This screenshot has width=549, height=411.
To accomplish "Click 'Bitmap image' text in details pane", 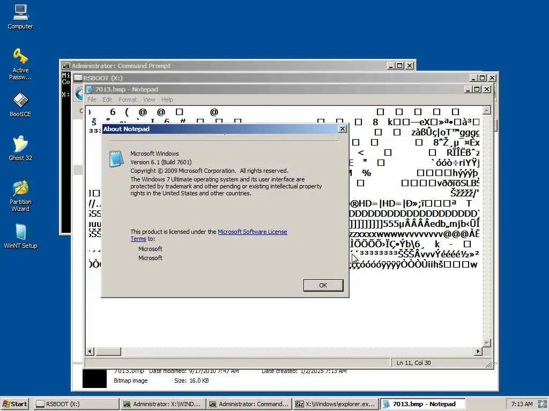I will (131, 380).
